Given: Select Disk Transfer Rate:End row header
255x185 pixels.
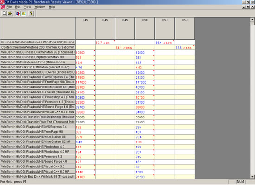Looking at the screenshot, I should click(38, 122).
